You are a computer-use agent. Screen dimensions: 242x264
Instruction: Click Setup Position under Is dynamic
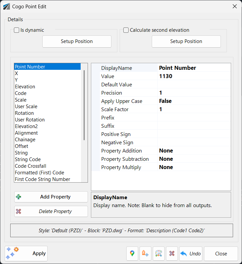coord(77,42)
